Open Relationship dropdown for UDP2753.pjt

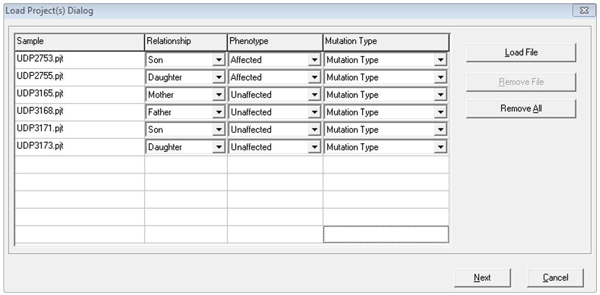219,60
